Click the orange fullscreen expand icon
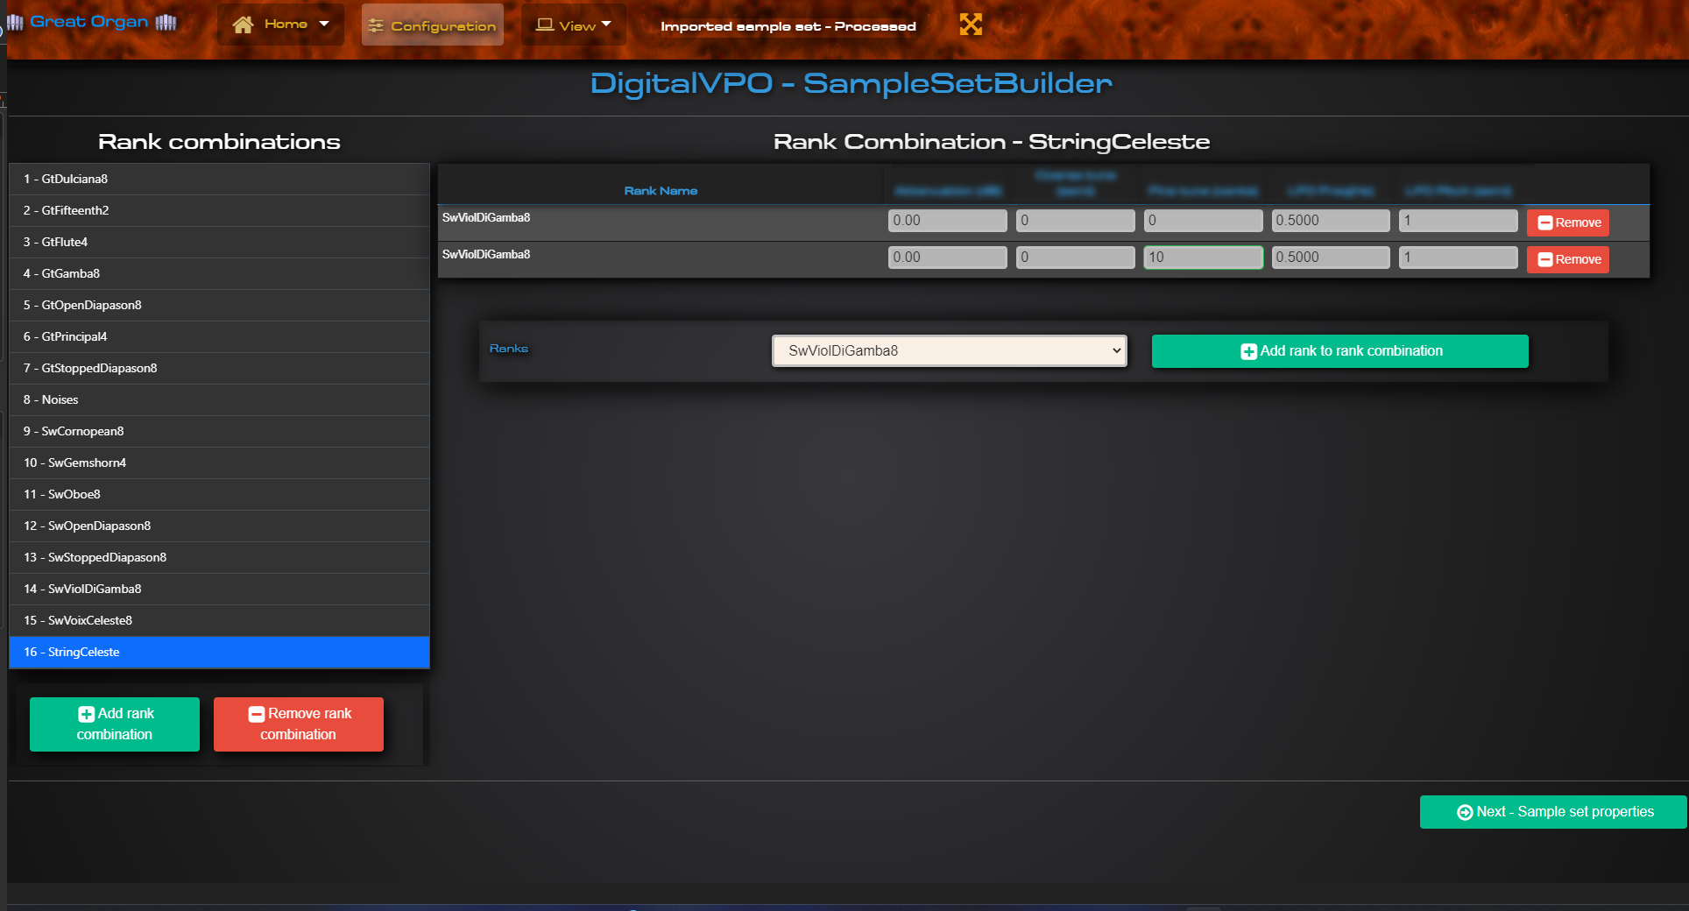Viewport: 1689px width, 911px height. (971, 25)
